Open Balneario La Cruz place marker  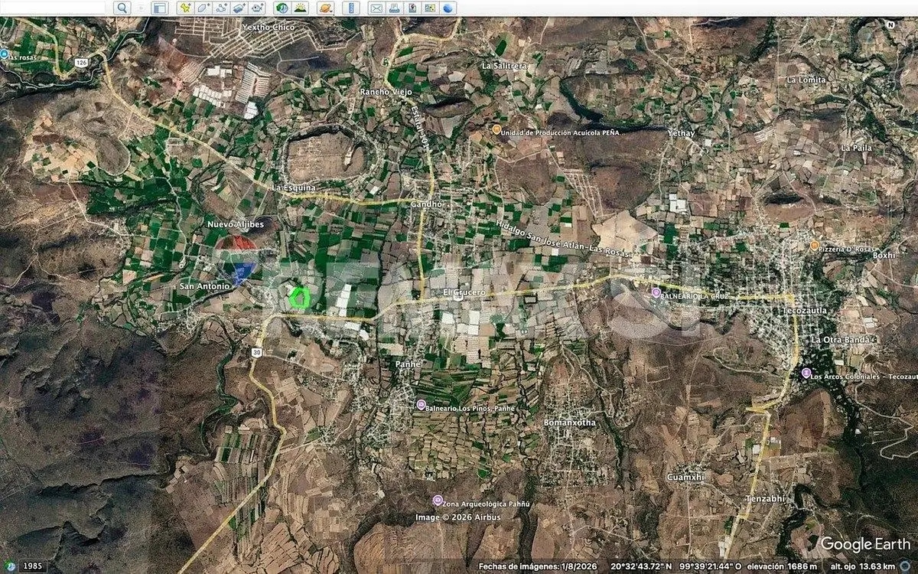pyautogui.click(x=656, y=292)
